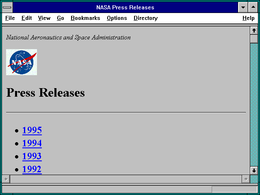
Task: Click the Press Releases heading
Action: coord(45,93)
